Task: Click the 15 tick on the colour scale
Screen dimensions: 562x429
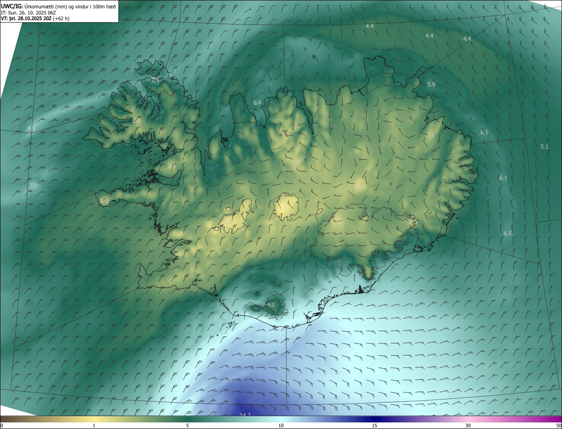Action: coord(375,425)
